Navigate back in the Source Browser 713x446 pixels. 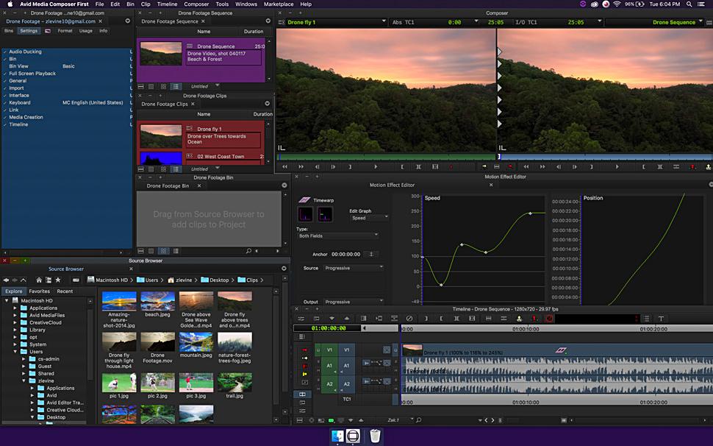click(x=6, y=280)
